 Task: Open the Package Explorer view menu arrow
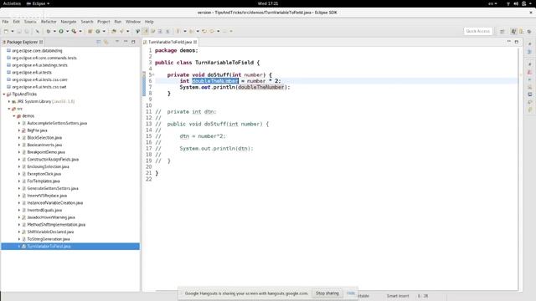(117, 42)
